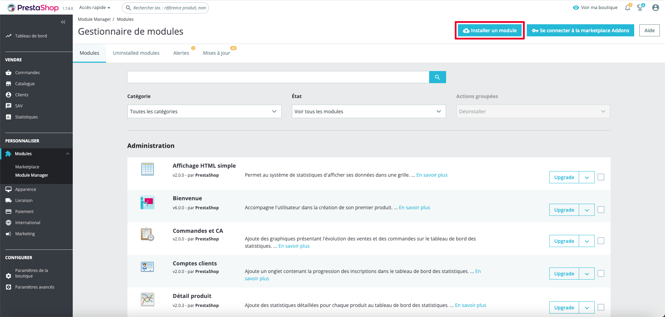
Task: Open the user profile avatar icon
Action: coord(655,8)
